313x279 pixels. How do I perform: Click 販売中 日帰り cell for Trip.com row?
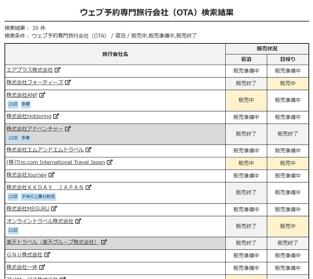(x=288, y=163)
